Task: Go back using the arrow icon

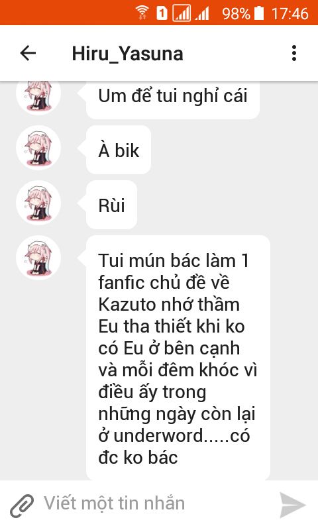Action: pos(28,54)
